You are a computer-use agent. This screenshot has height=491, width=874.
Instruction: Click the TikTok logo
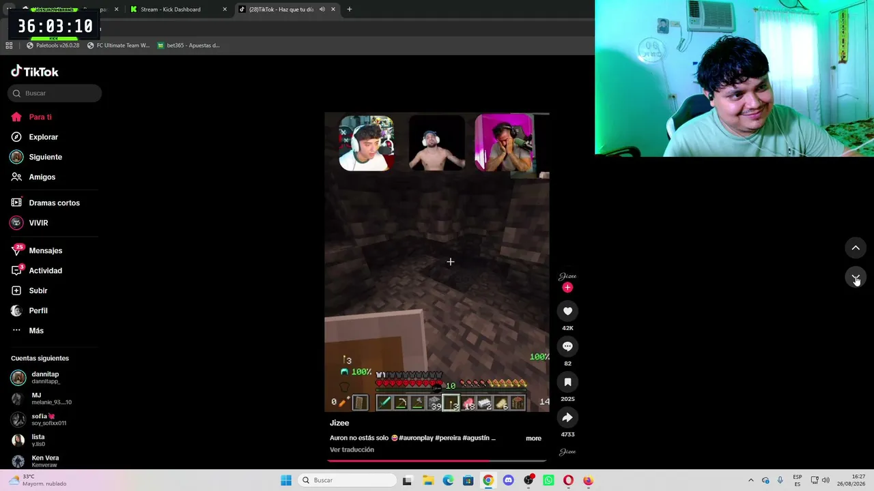point(35,72)
